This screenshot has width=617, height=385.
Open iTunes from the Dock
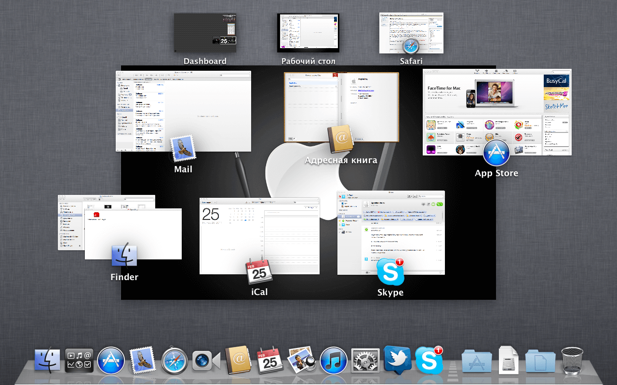(334, 361)
